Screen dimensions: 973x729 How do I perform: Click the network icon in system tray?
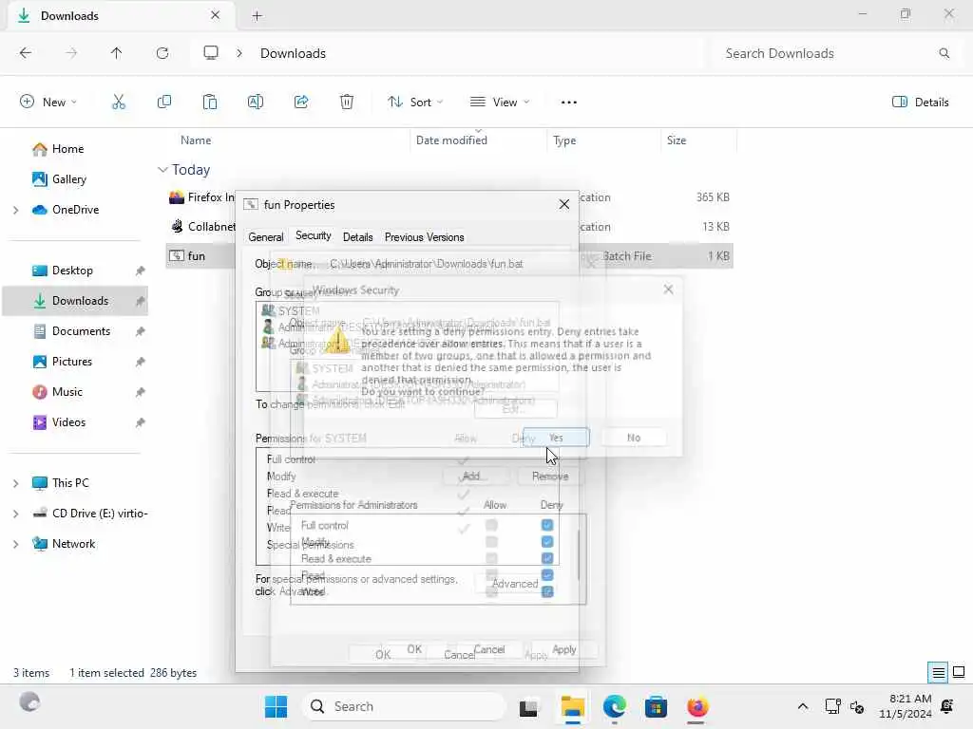832,706
